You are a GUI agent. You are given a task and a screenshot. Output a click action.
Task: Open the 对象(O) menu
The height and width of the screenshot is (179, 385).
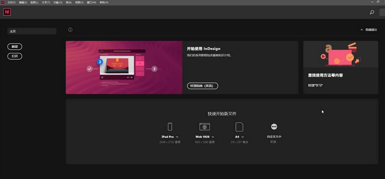coord(58,2)
